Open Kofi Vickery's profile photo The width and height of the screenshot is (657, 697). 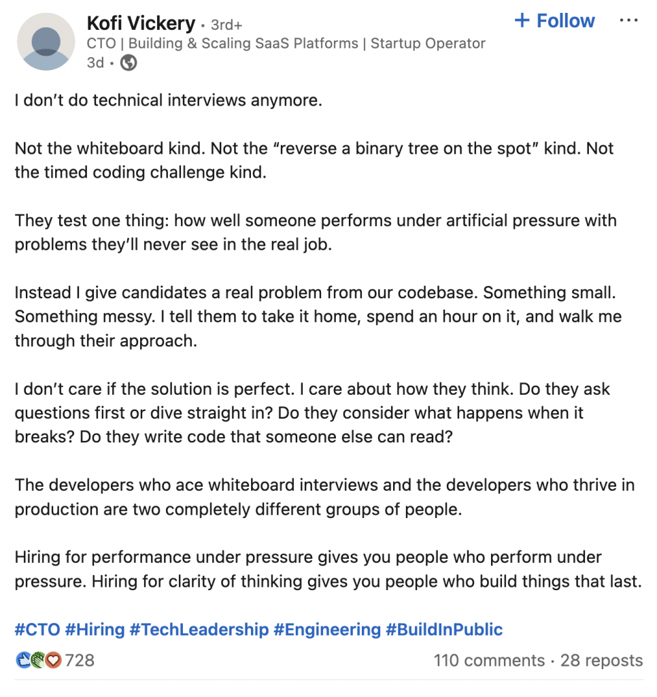coord(45,42)
